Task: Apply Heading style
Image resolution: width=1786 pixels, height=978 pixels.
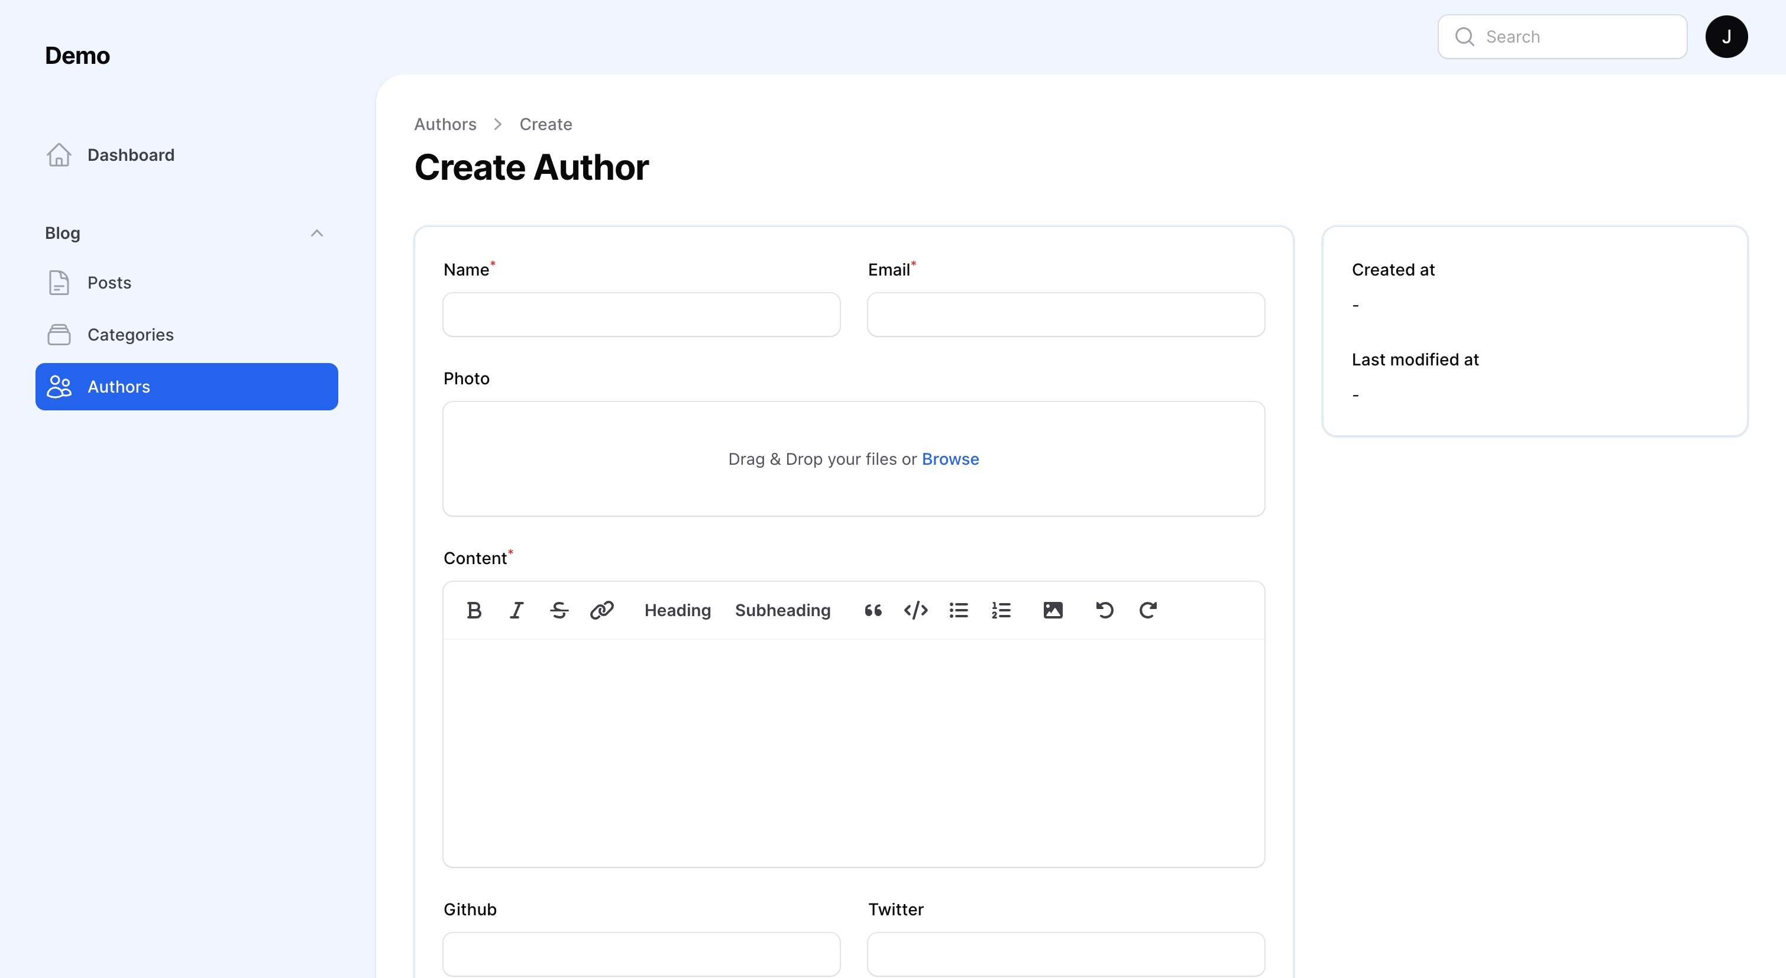Action: tap(677, 610)
